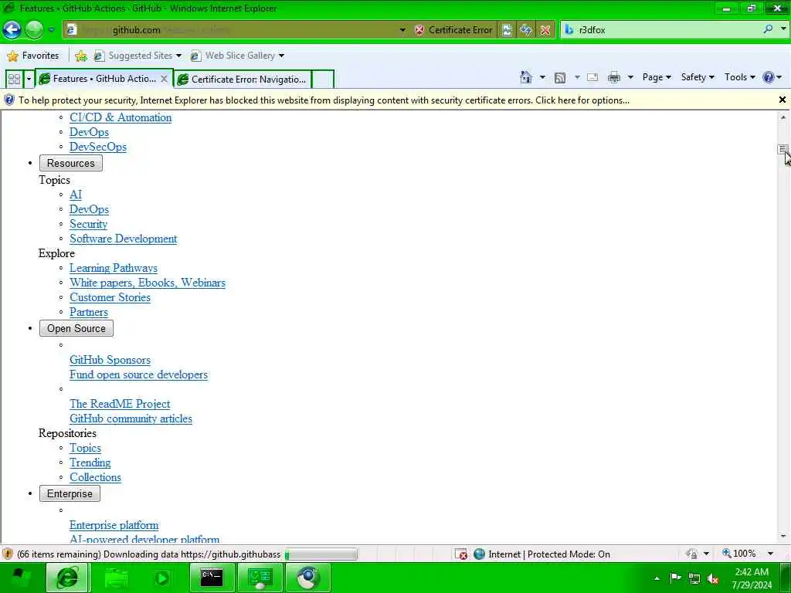Click the blocked popup icon in status bar

click(461, 554)
